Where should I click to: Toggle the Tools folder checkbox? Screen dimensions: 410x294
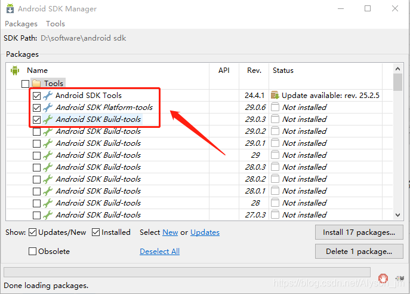(25, 84)
